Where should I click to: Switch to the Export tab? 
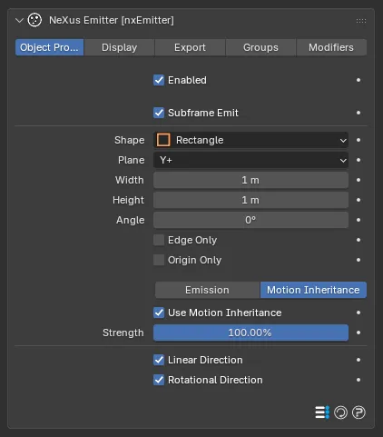(x=190, y=47)
